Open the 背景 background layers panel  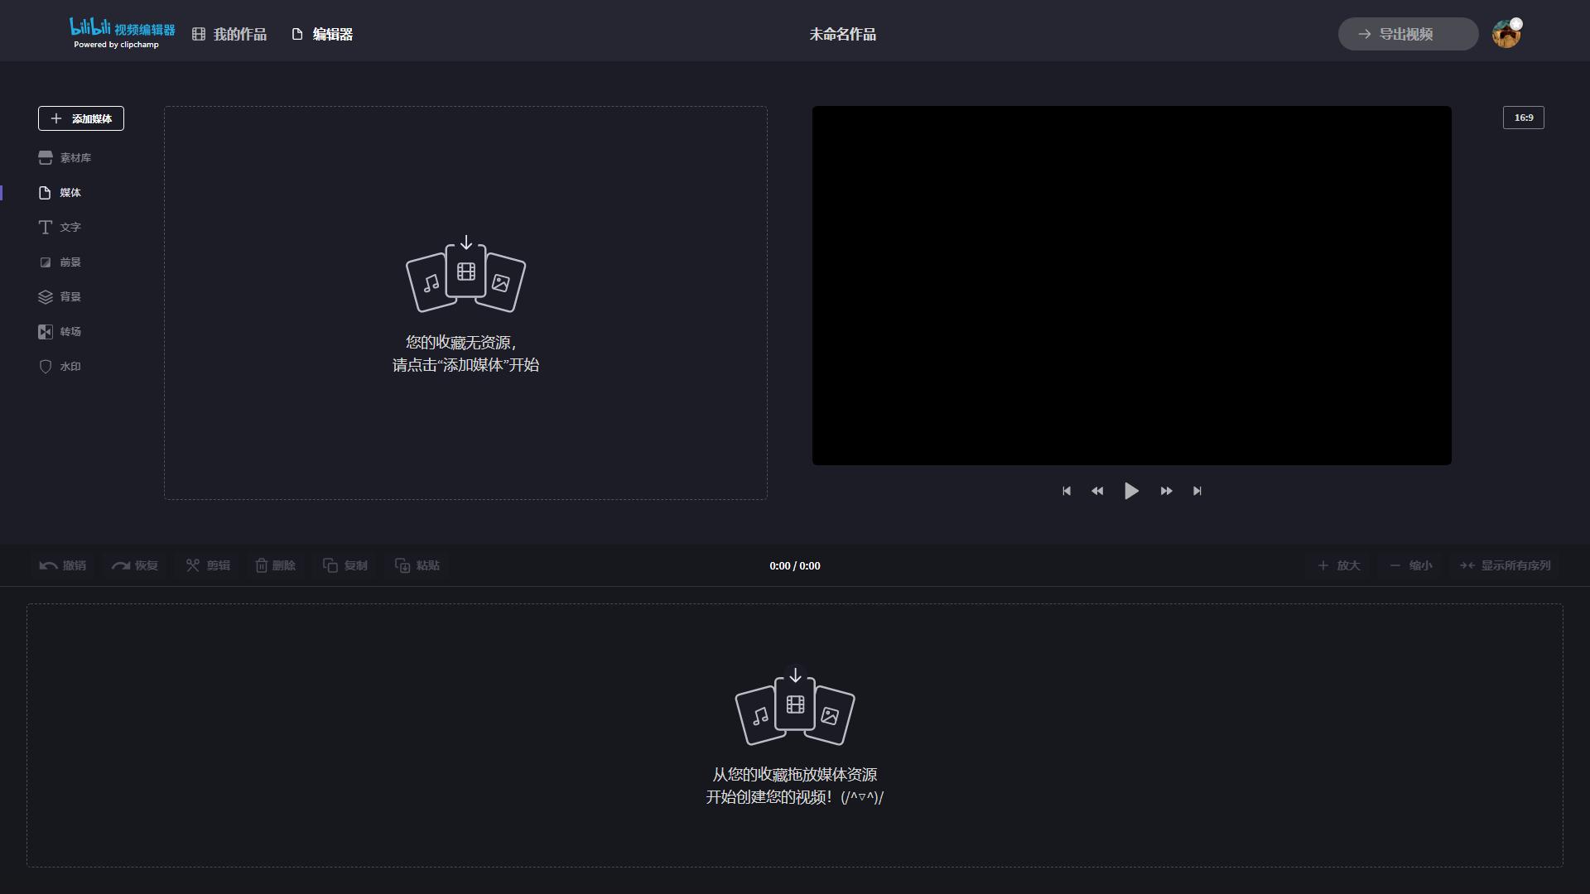click(60, 297)
